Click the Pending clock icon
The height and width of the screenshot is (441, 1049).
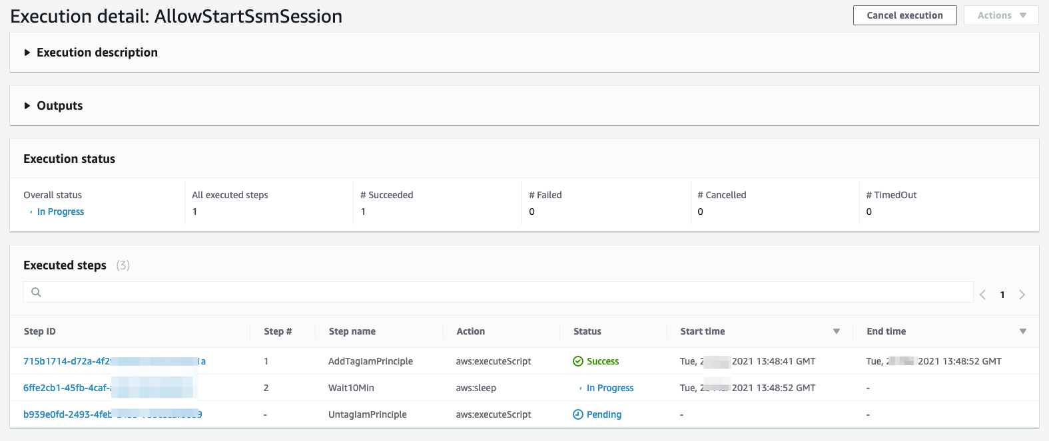click(578, 414)
